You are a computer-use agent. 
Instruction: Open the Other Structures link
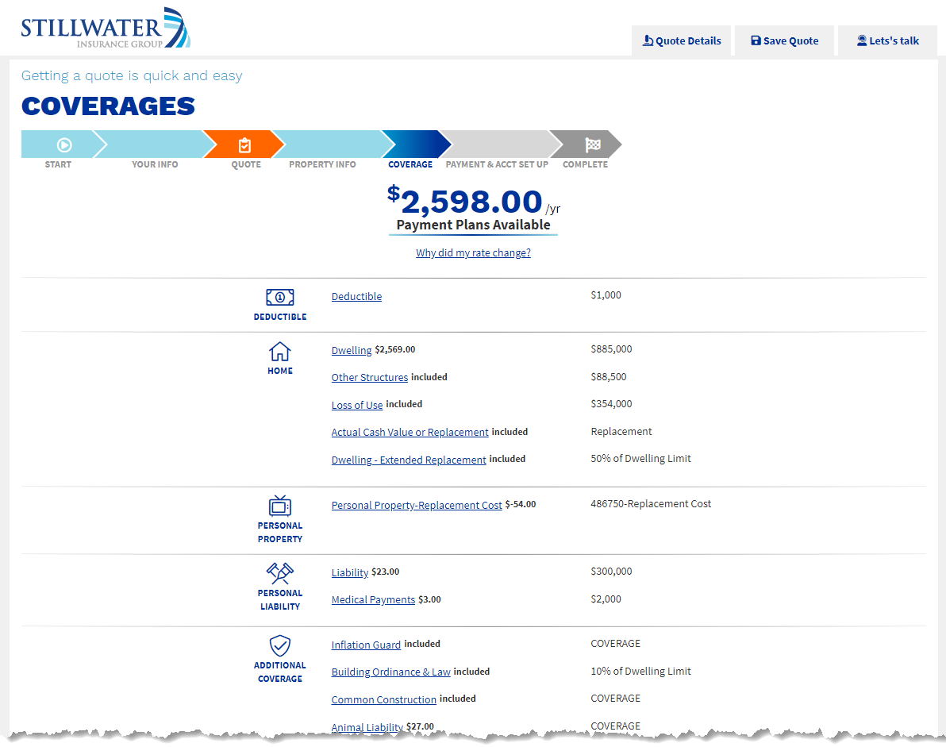pos(369,377)
